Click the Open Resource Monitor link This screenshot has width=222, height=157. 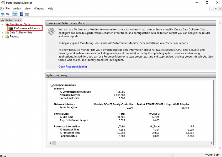[x=73, y=67]
